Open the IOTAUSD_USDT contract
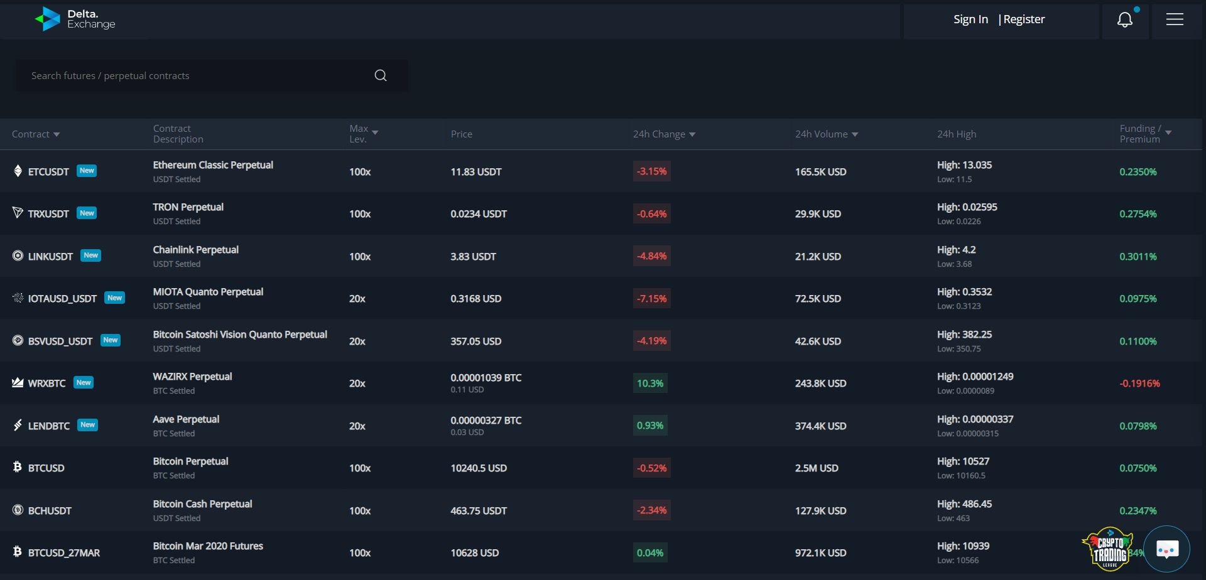 [x=62, y=298]
